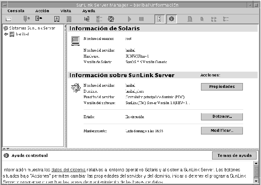
Task: Click the details view toolbar icon
Action: click(x=226, y=19)
